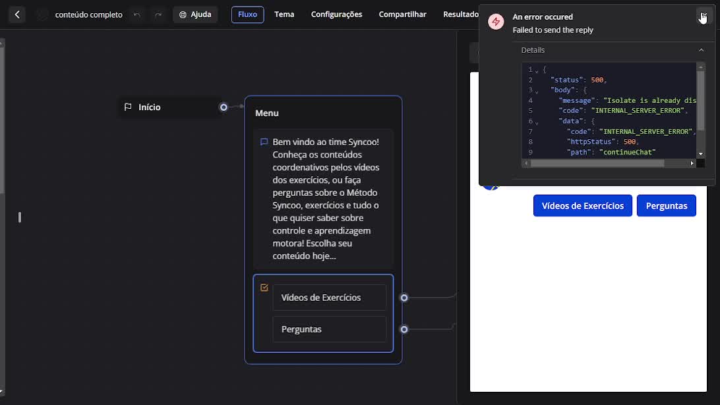Switch to the Tema tab
The width and height of the screenshot is (720, 405).
284,15
